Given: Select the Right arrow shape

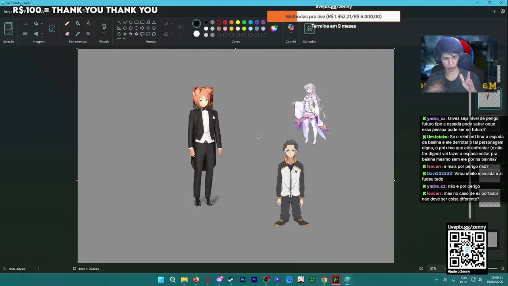Looking at the screenshot, I should 142,28.
